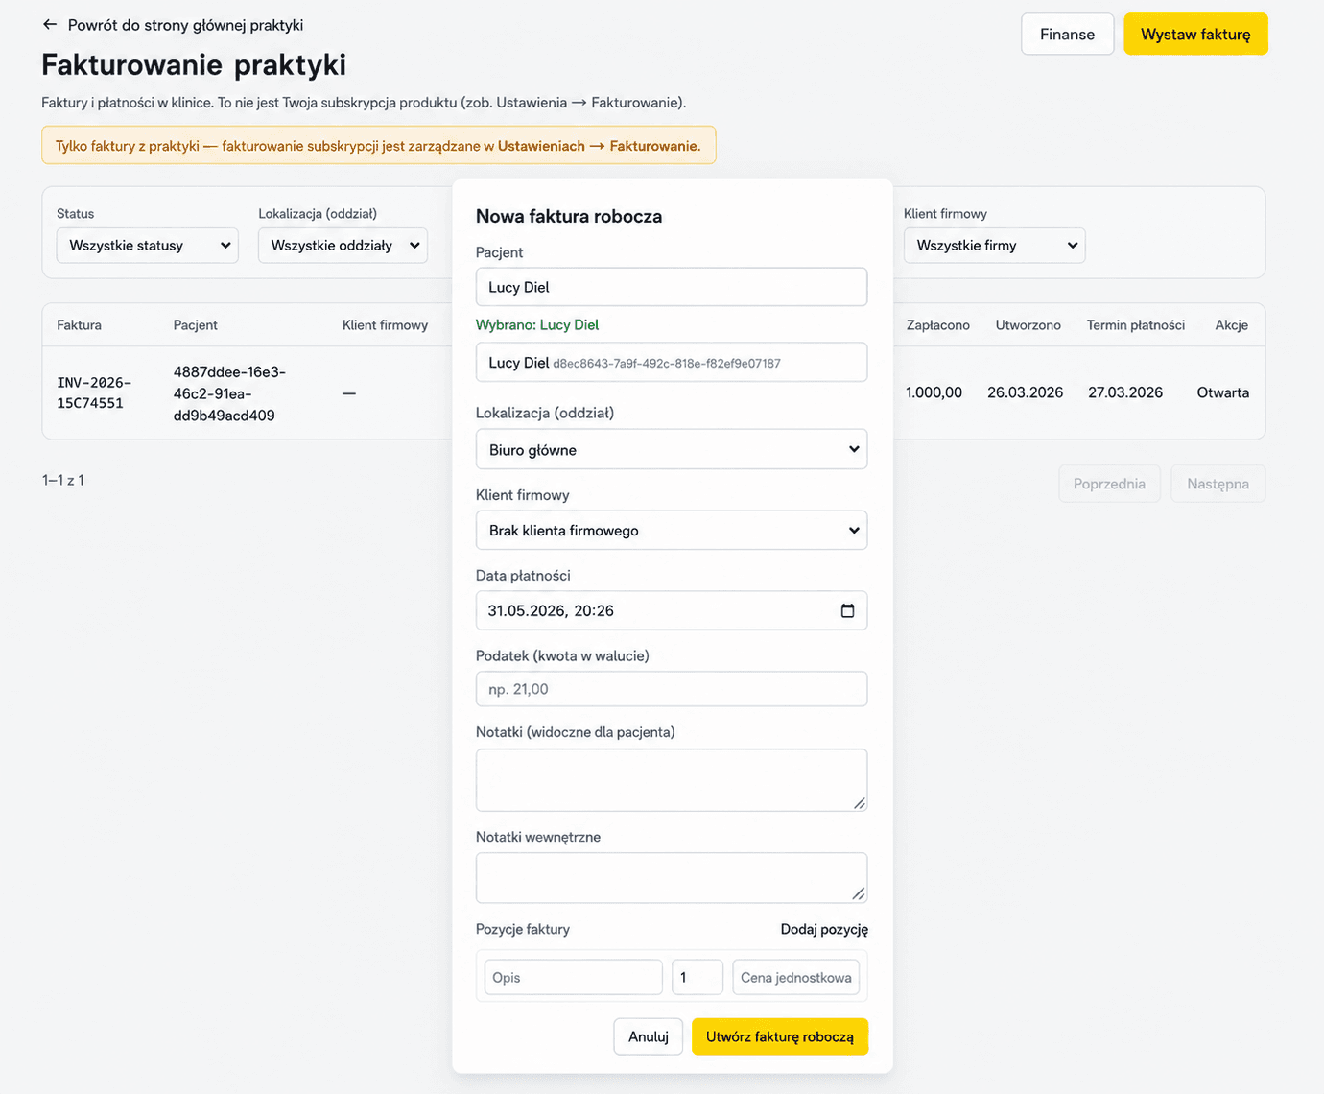This screenshot has width=1324, height=1094.
Task: Focus the Cena jednostkowa field
Action: click(795, 977)
